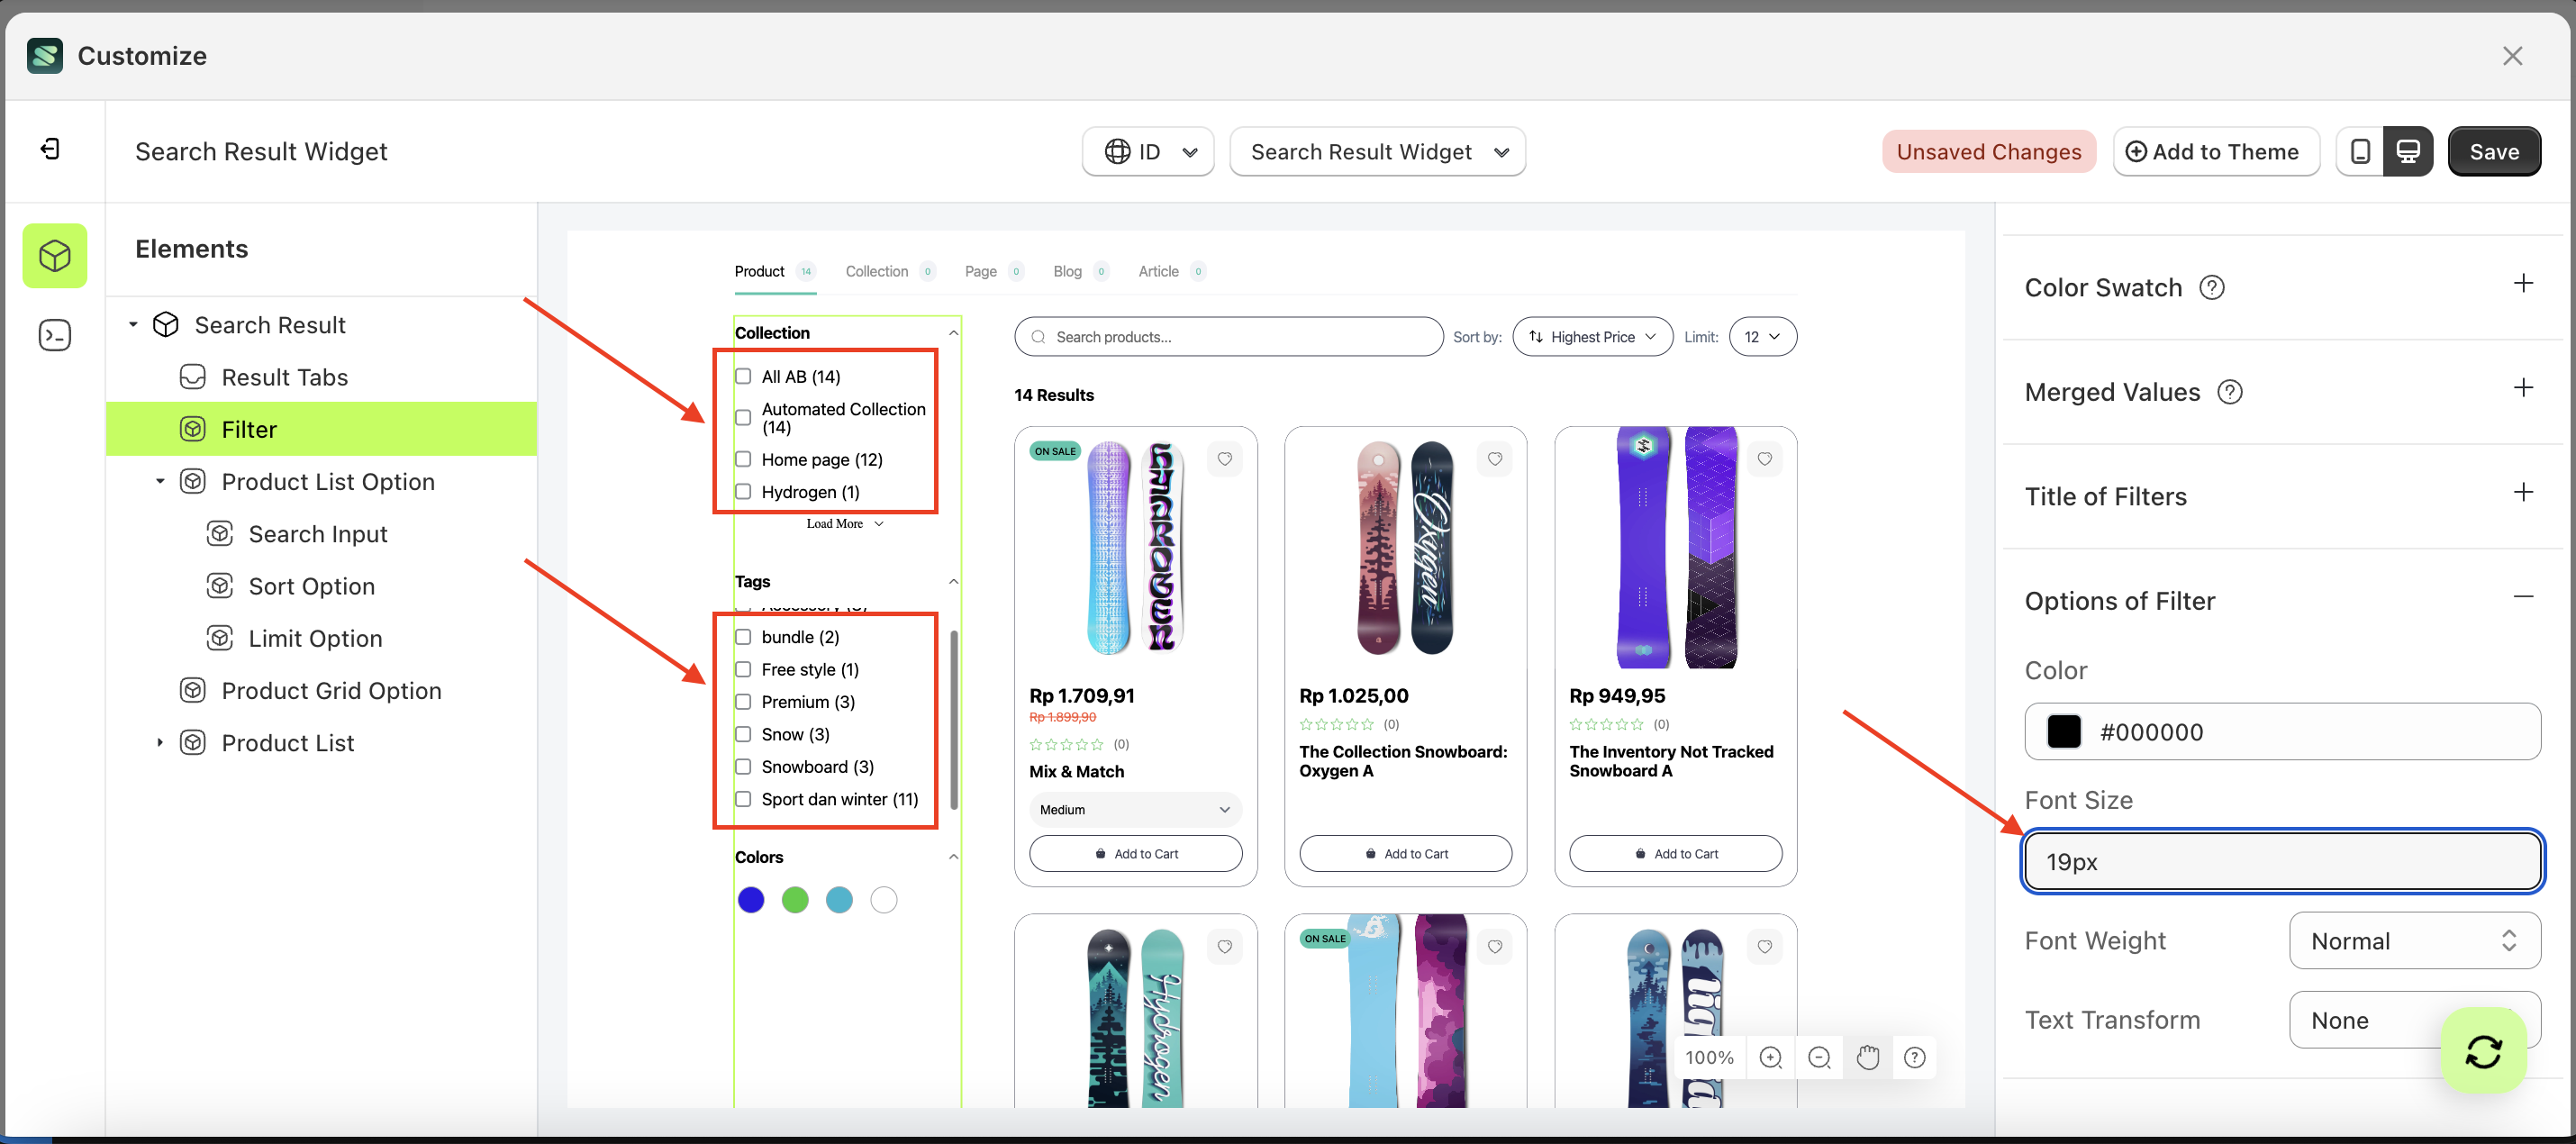Click the Add to Theme button
The height and width of the screenshot is (1144, 2576).
[2215, 152]
